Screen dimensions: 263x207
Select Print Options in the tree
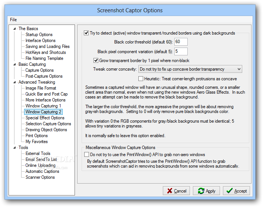[37, 136]
